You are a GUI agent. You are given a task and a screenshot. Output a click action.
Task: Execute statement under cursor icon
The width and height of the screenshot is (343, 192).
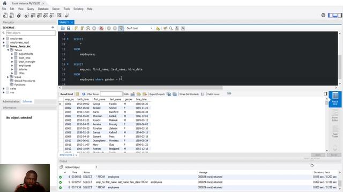82,28
